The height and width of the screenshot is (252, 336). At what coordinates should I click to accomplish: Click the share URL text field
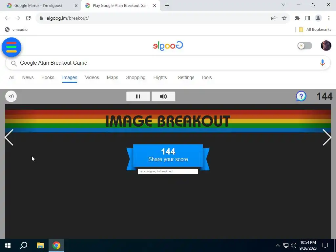click(x=168, y=171)
